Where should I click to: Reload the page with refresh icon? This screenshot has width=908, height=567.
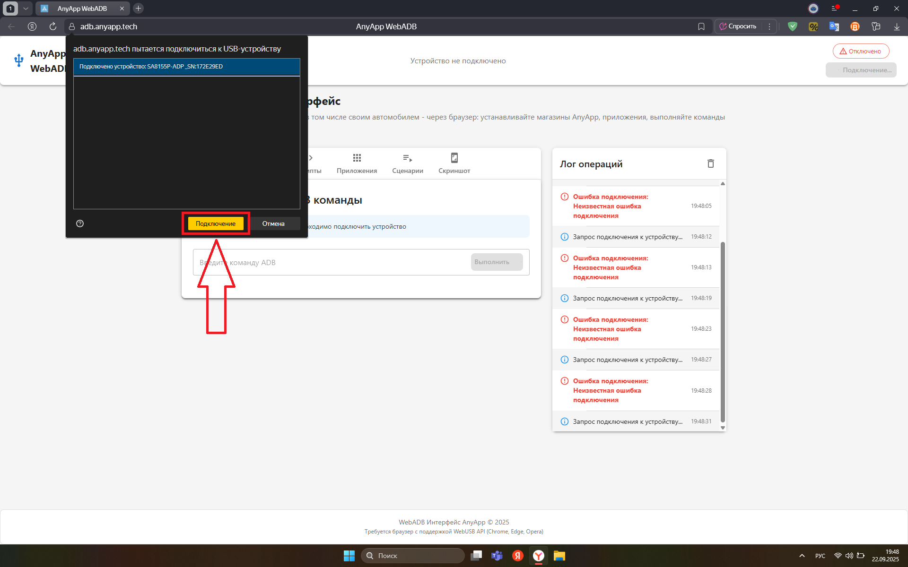[x=53, y=26]
